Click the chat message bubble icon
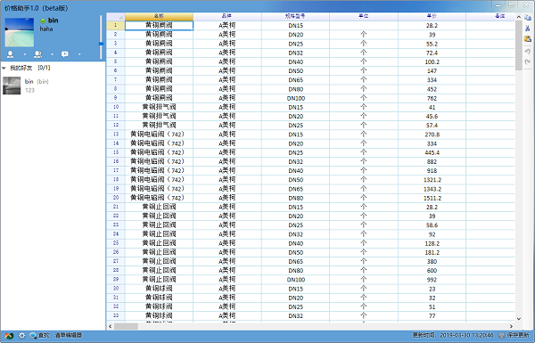Screen dimensions: 535x343 65,53
